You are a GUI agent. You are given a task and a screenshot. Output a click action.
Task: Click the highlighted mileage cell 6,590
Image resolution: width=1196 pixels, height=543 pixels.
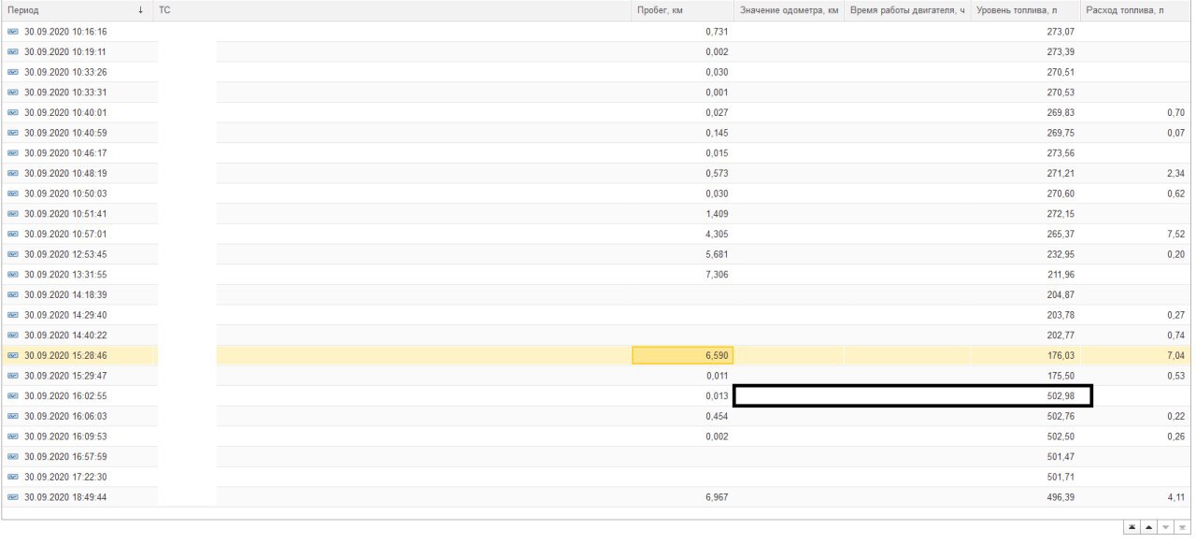pos(683,355)
